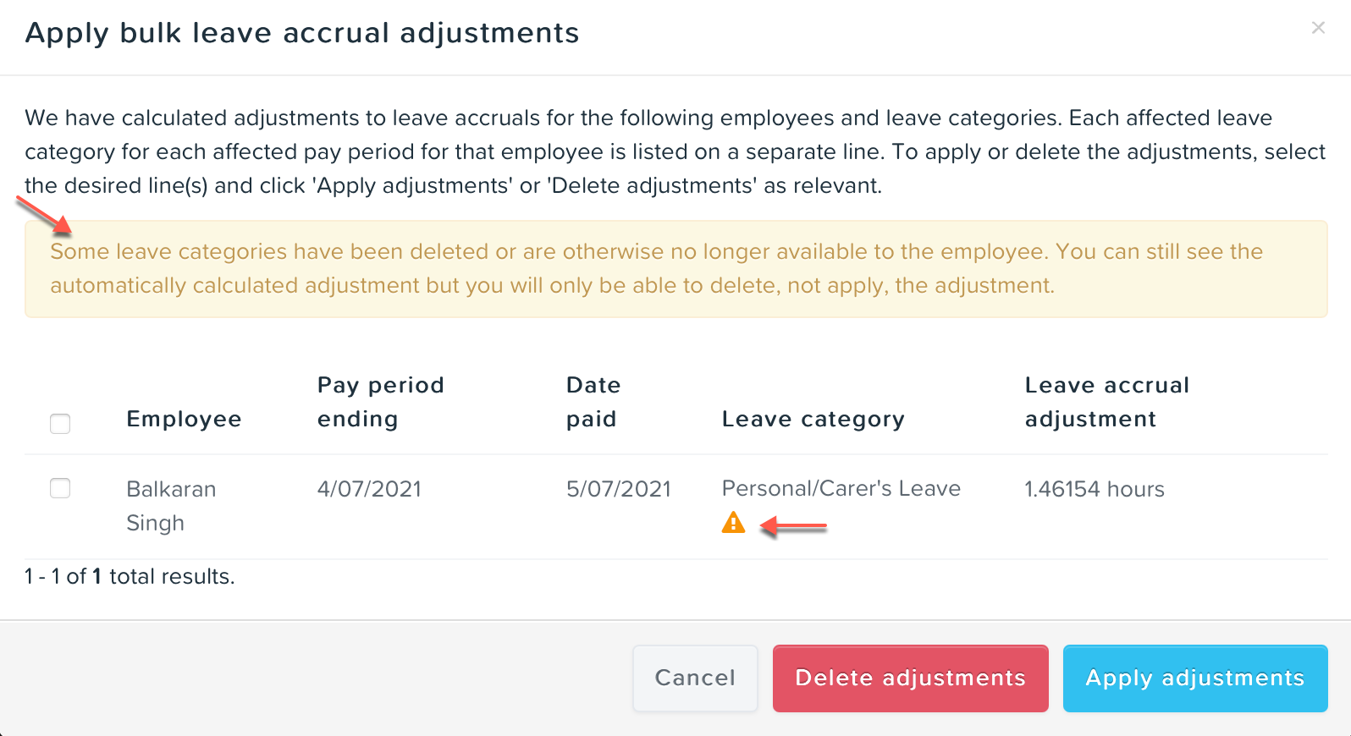Click the date paid 5/07/2021
The height and width of the screenshot is (736, 1351).
point(619,488)
